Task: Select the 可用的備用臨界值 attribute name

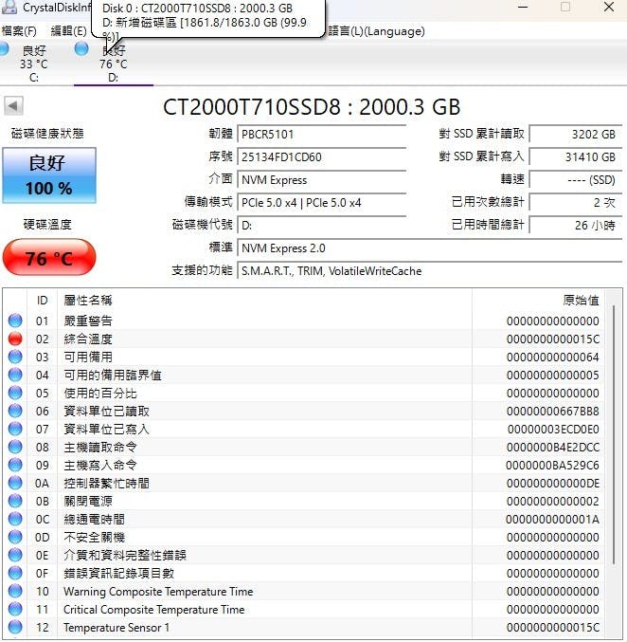Action: tap(113, 375)
